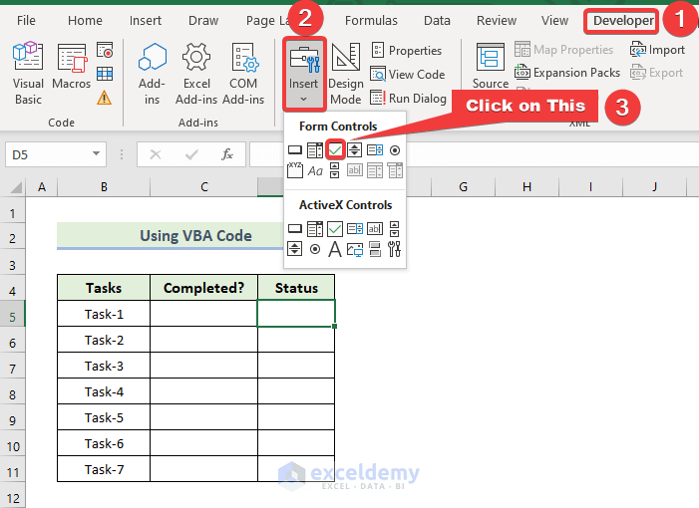Click the 'Status' header cell
This screenshot has width=699, height=508.
tap(296, 288)
